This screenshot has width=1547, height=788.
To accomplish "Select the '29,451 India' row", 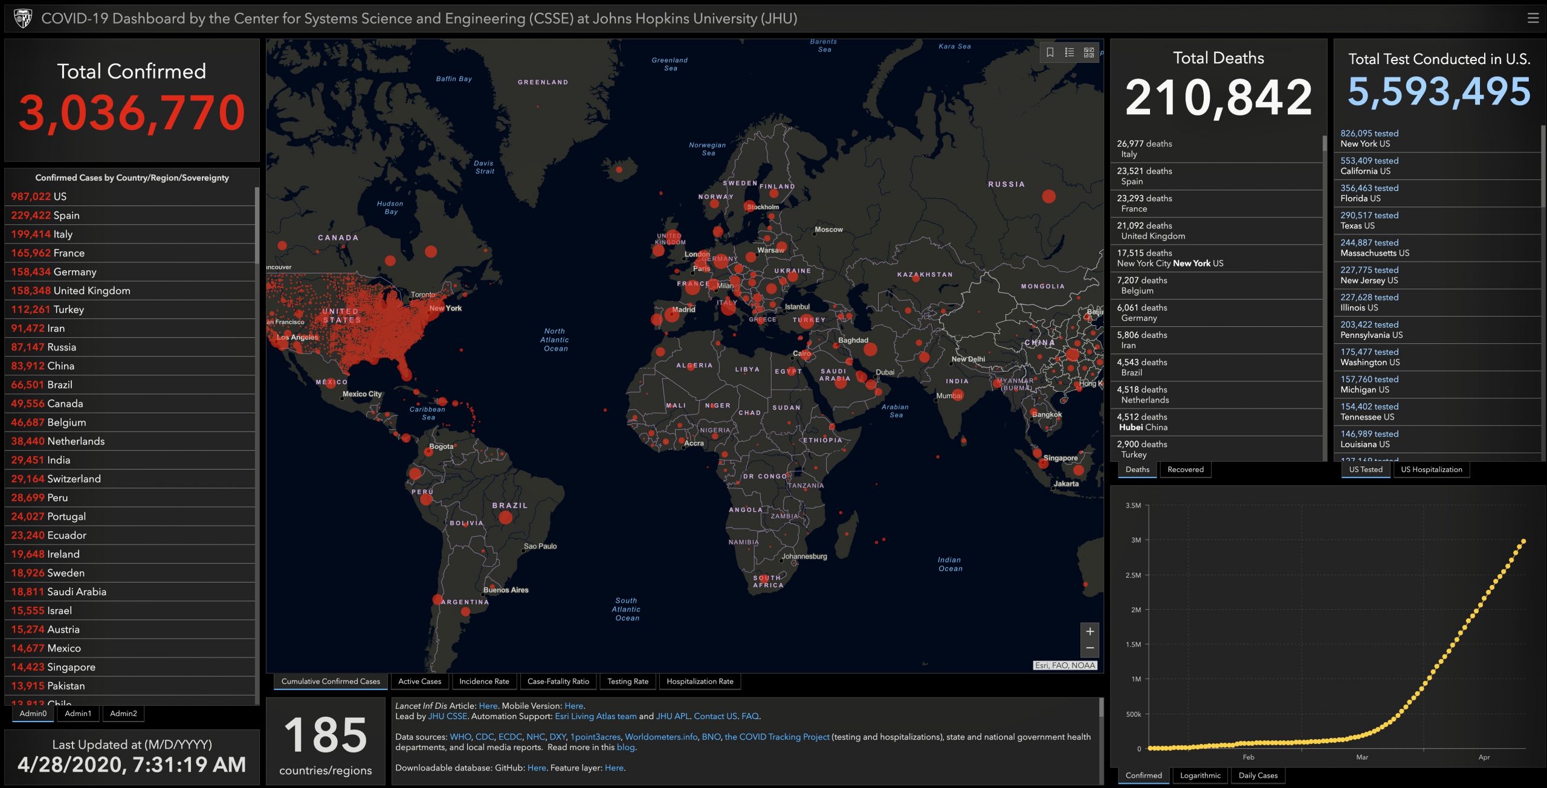I will (x=129, y=460).
